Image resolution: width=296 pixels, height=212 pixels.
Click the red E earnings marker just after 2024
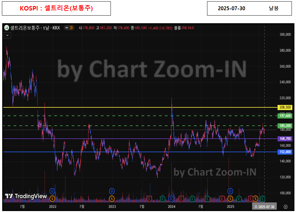(181, 199)
